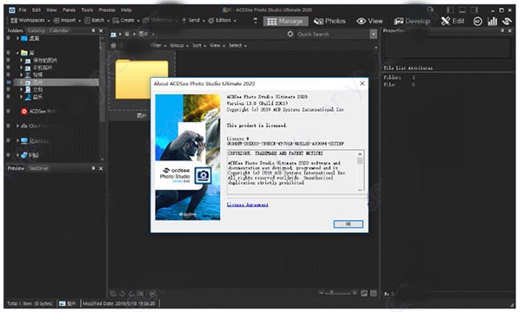Image resolution: width=520 pixels, height=312 pixels.
Task: Switch to Photos mode
Action: tap(329, 21)
